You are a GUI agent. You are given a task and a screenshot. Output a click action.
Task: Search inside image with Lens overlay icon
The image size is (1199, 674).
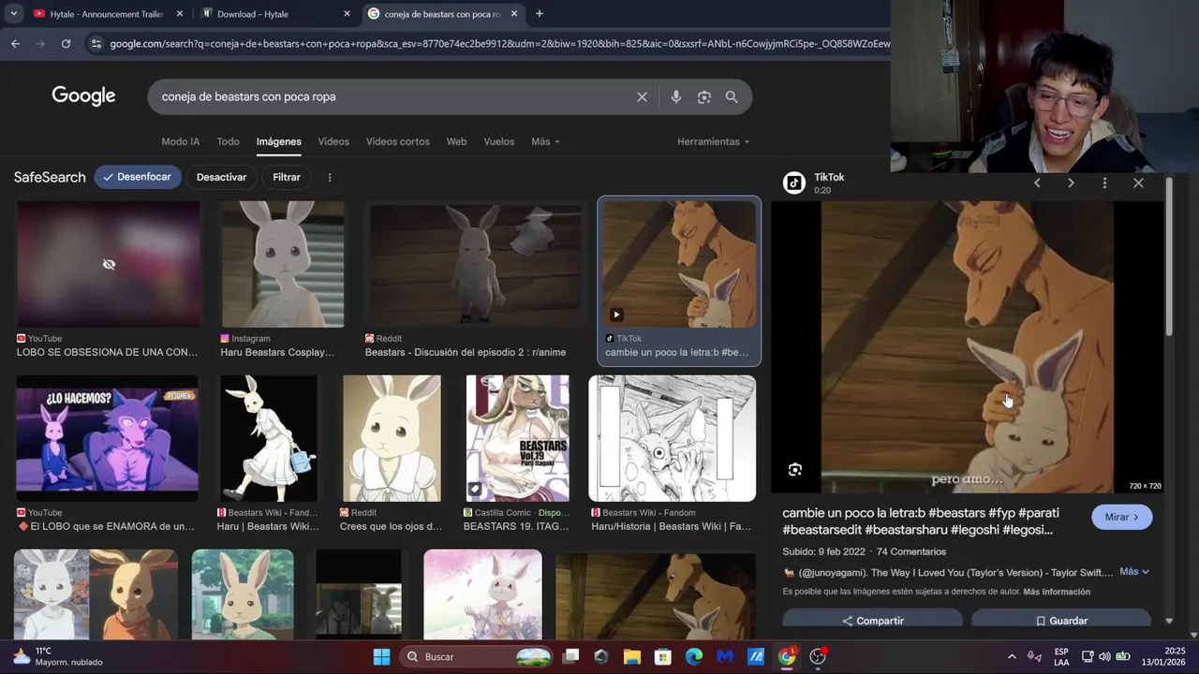(794, 470)
